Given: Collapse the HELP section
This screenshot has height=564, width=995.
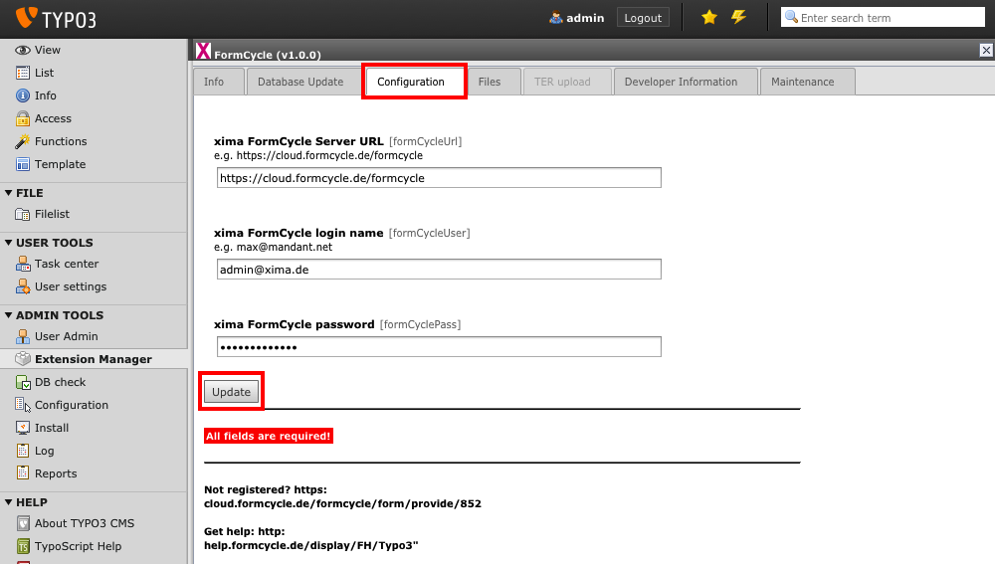Looking at the screenshot, I should coord(9,502).
